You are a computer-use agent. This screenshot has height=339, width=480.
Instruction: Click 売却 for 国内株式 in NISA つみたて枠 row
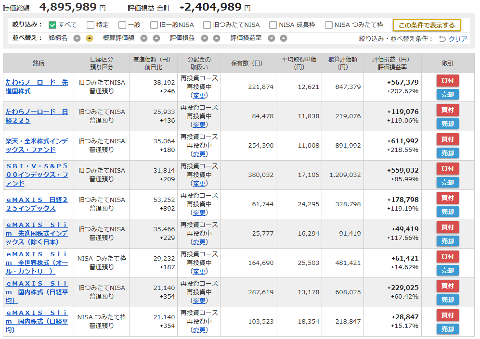(448, 329)
